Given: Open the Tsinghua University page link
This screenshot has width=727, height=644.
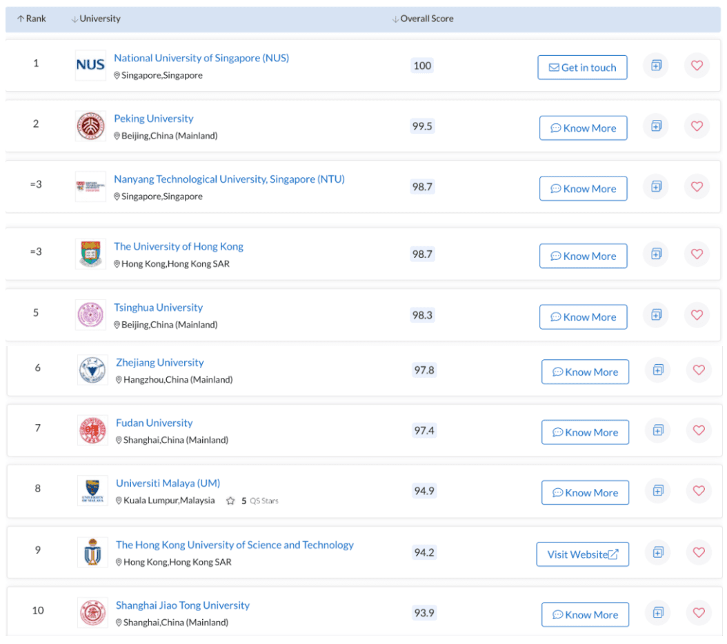Looking at the screenshot, I should (159, 308).
